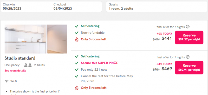Screen dimensions: 208x95
Task: Click checkmark beside Pay only $21 now
Action: point(76,70)
